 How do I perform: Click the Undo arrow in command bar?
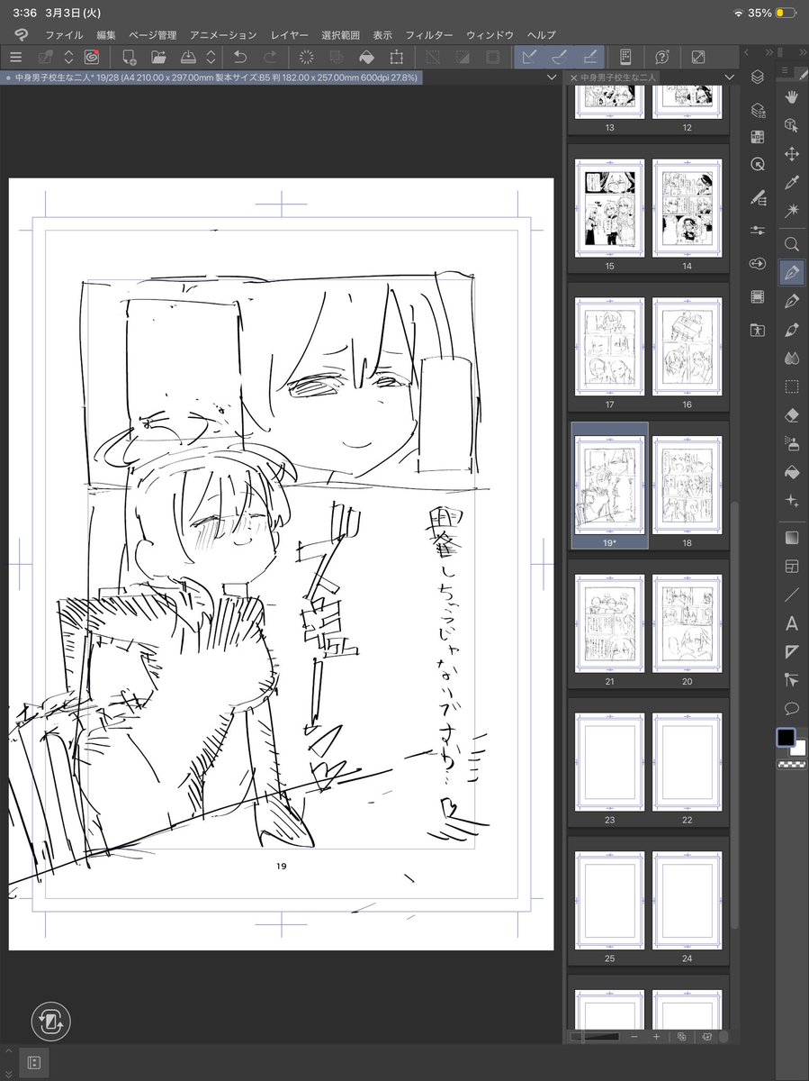241,57
